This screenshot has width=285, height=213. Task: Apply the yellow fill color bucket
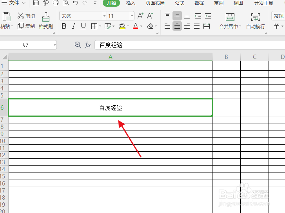(122, 26)
